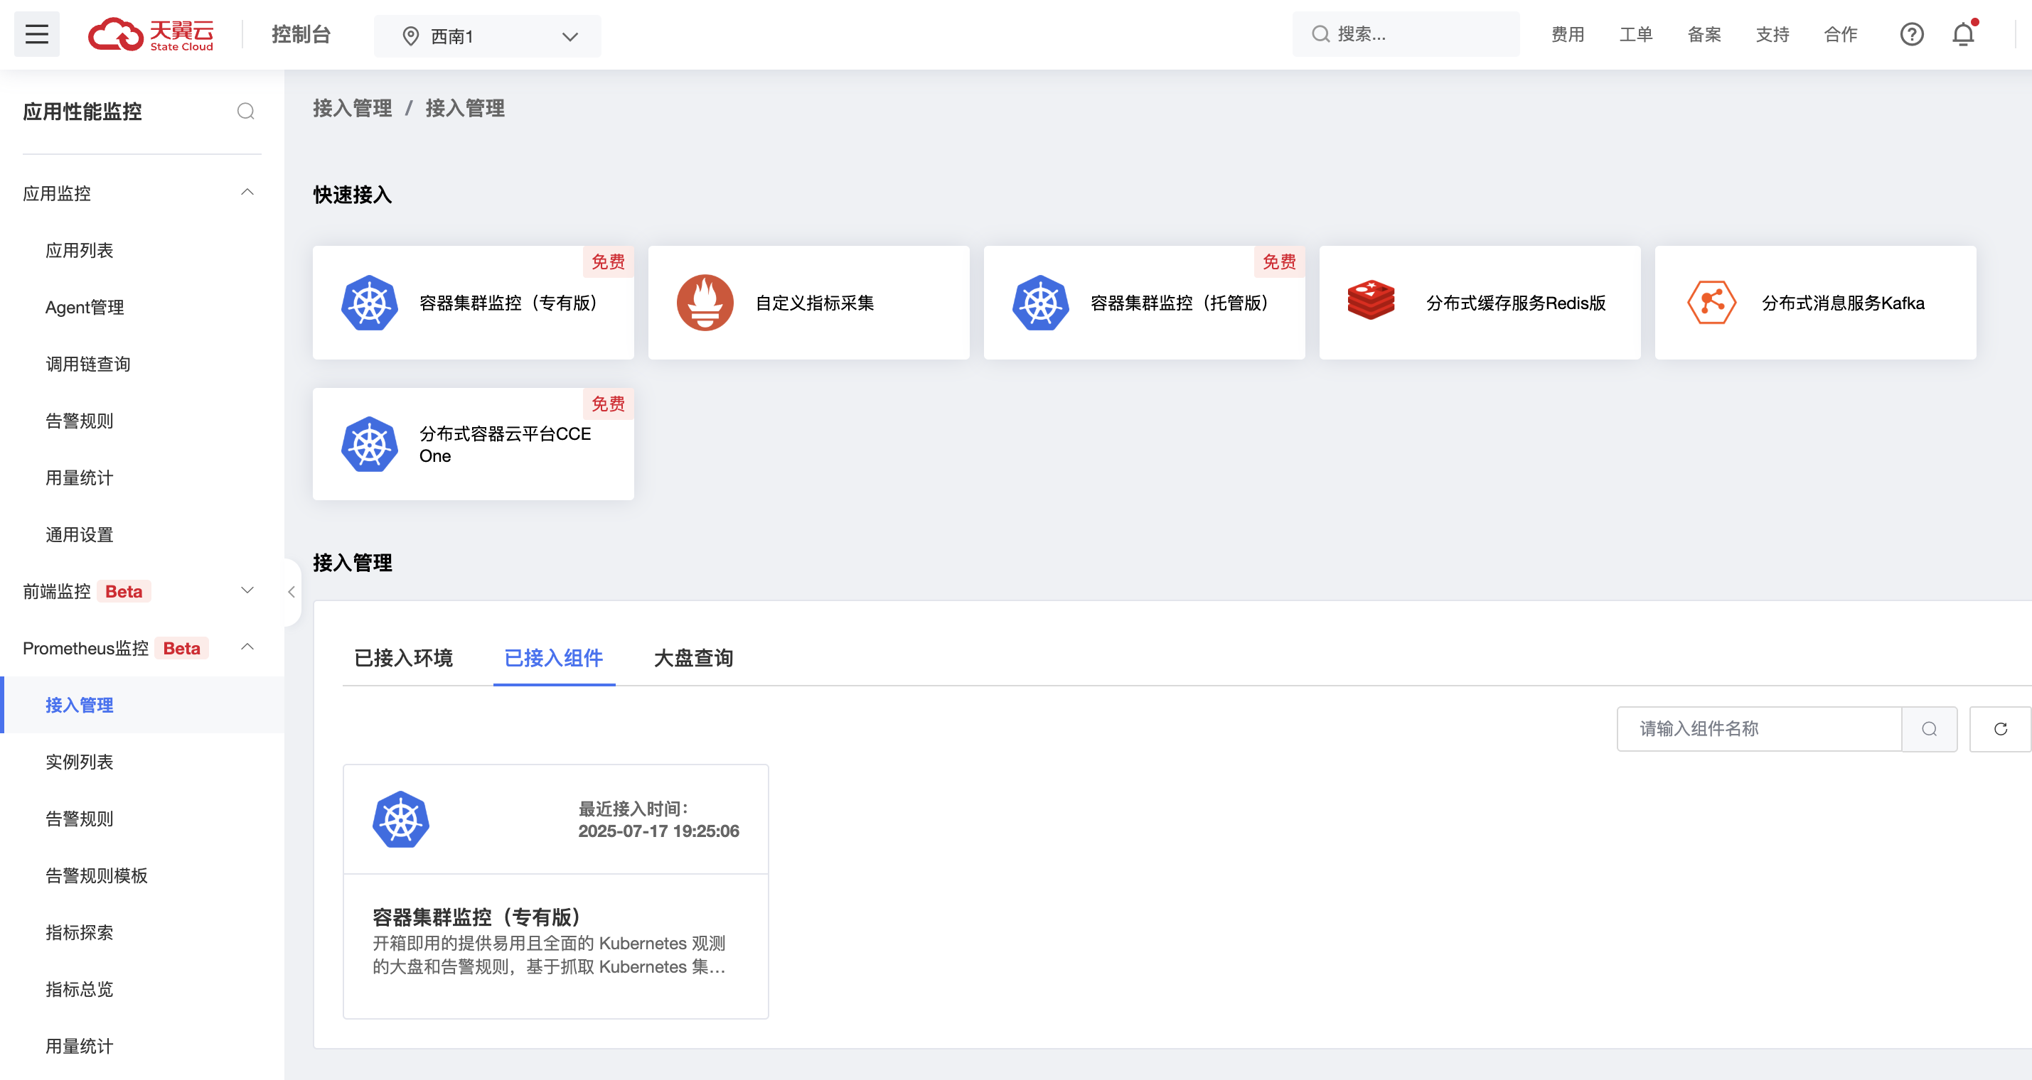Click the Prometheus flame icon
This screenshot has height=1080, width=2032.
click(x=705, y=303)
